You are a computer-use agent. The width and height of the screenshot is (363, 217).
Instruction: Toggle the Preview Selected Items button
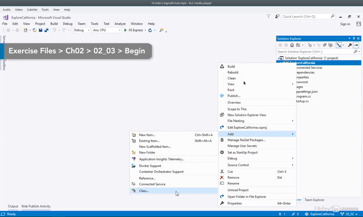356,45
